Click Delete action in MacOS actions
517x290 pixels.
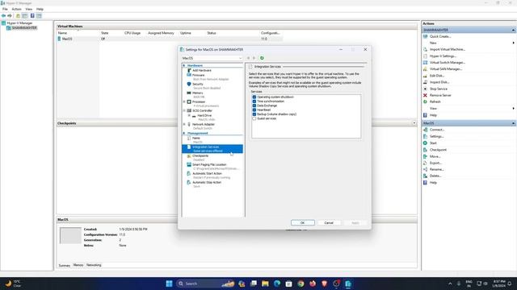tap(435, 176)
